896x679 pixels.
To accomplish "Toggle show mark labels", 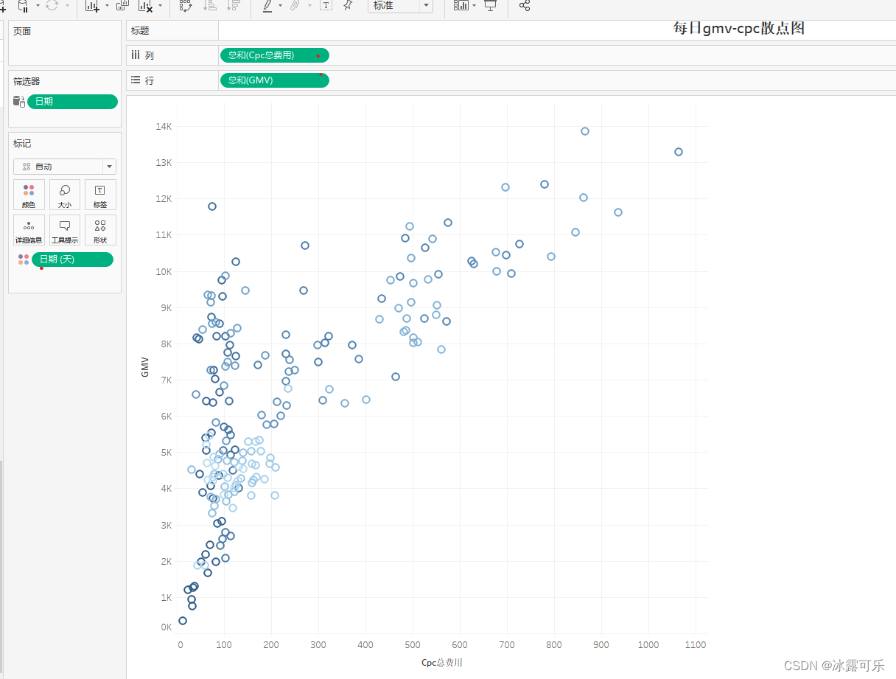I will [x=326, y=6].
